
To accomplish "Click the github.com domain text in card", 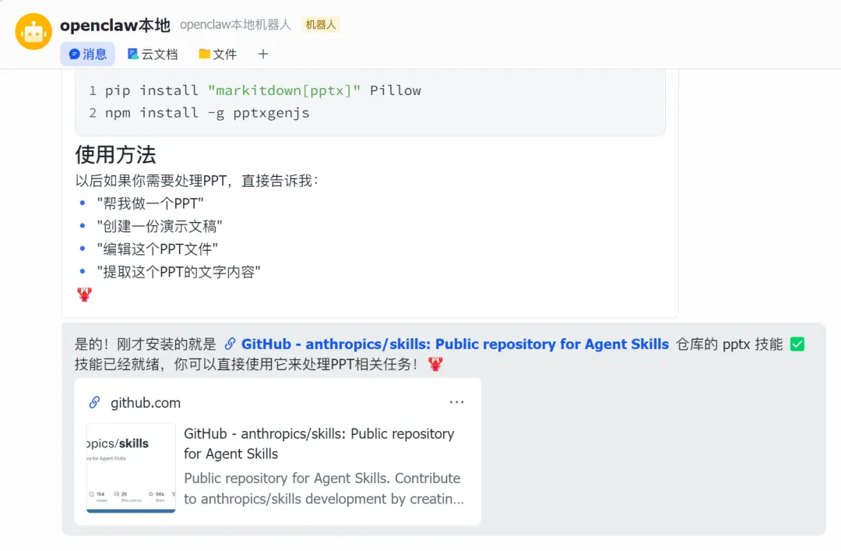I will click(146, 403).
